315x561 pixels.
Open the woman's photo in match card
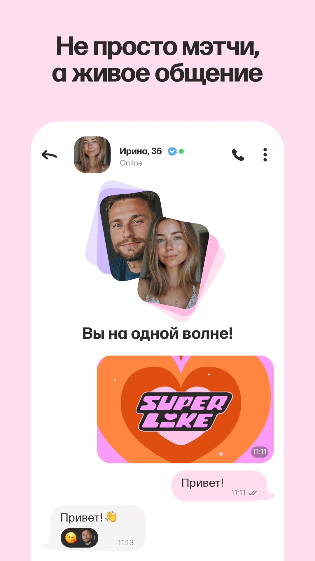174,263
